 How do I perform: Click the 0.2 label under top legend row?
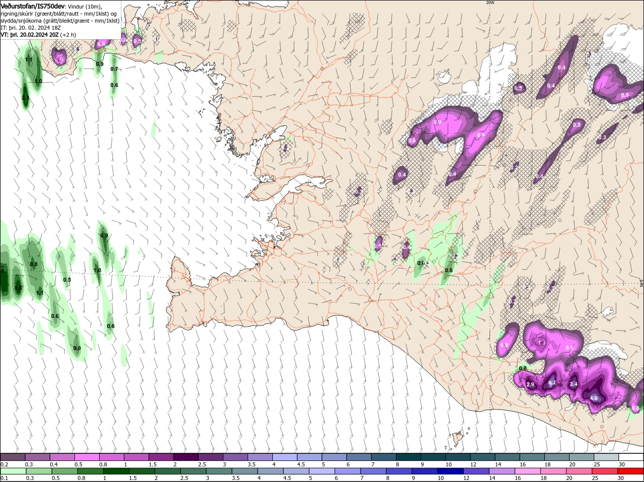point(4,464)
